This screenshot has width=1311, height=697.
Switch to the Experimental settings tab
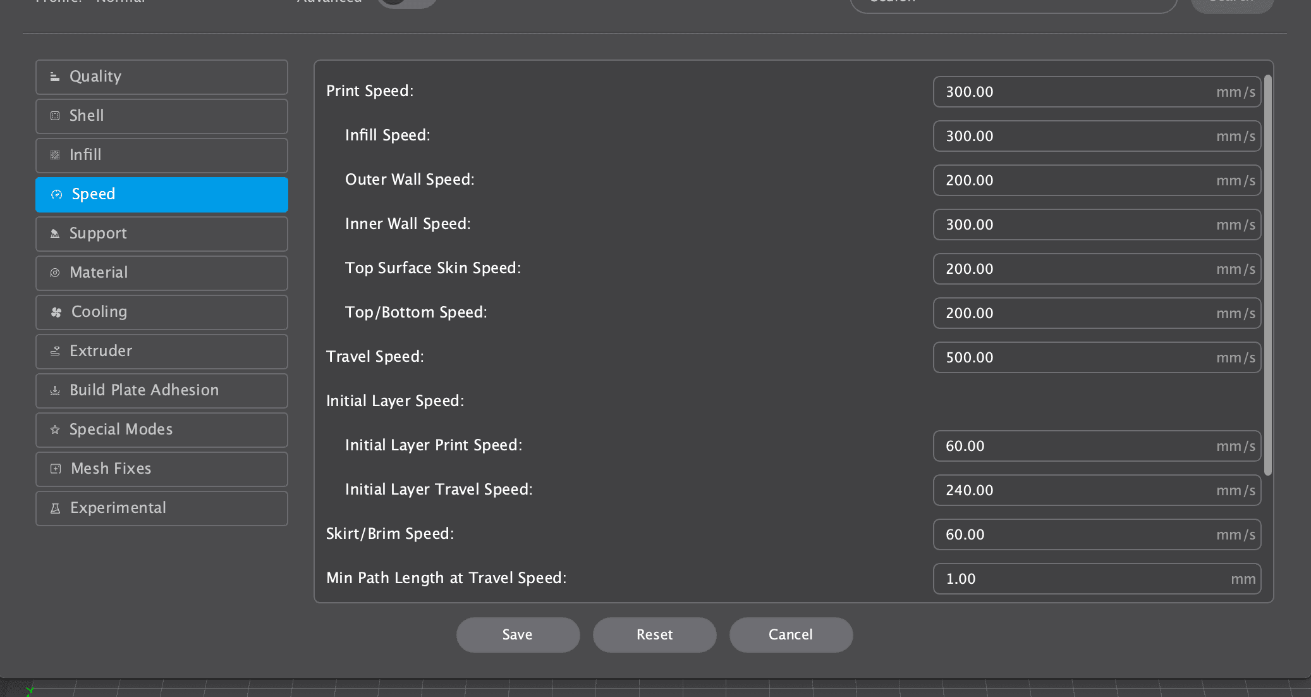point(162,509)
